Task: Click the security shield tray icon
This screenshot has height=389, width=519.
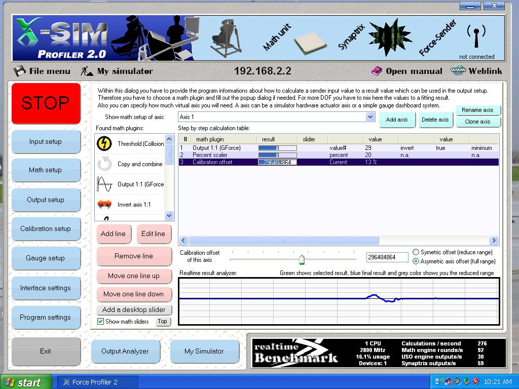Action: pos(475,381)
